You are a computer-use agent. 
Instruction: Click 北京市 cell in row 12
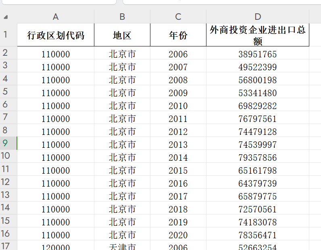pyautogui.click(x=122, y=182)
